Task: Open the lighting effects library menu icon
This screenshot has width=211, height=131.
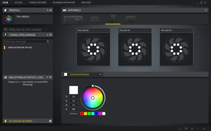Action: point(50,77)
